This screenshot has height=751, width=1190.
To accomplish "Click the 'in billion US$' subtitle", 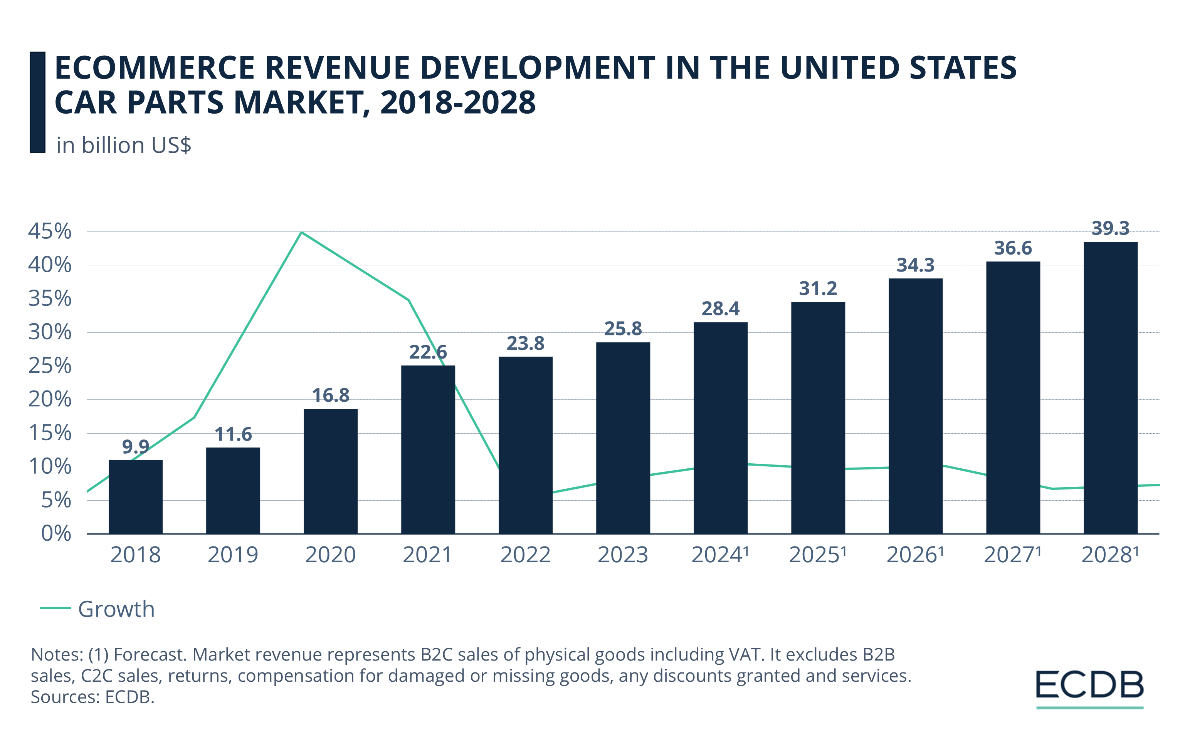I will (124, 145).
